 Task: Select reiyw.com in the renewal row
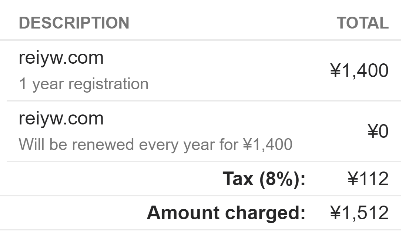click(x=61, y=119)
